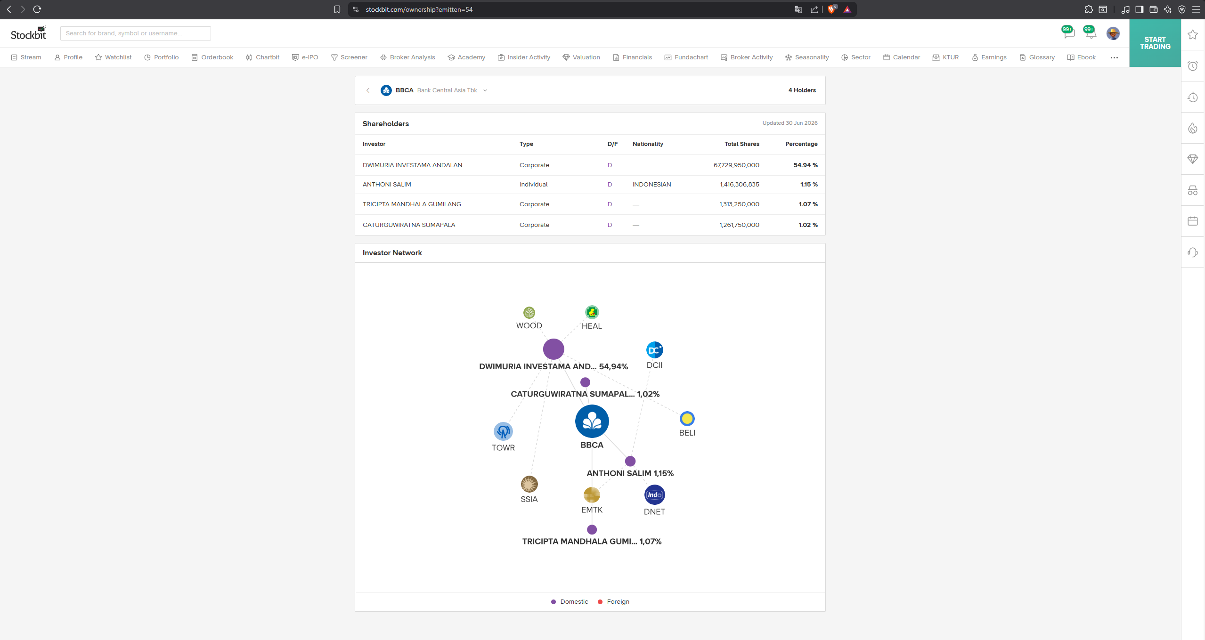
Task: Click the 4 Holders label
Action: [x=802, y=90]
